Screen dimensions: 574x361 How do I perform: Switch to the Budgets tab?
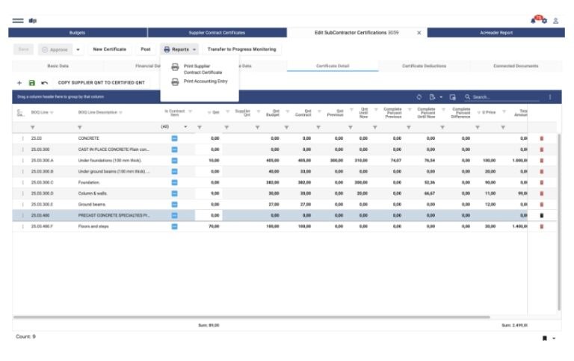point(78,33)
